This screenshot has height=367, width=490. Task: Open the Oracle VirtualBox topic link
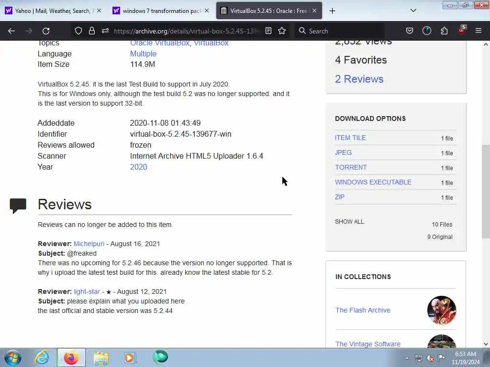(160, 43)
